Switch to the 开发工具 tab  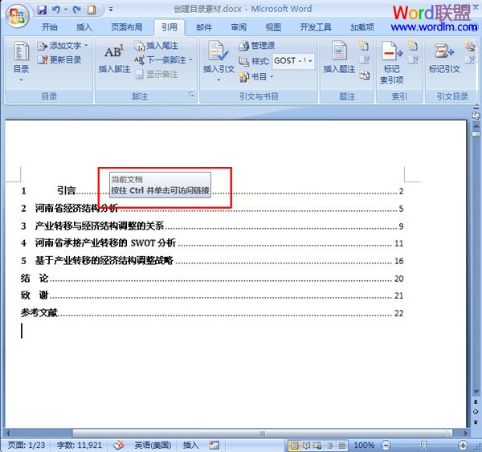pos(316,27)
